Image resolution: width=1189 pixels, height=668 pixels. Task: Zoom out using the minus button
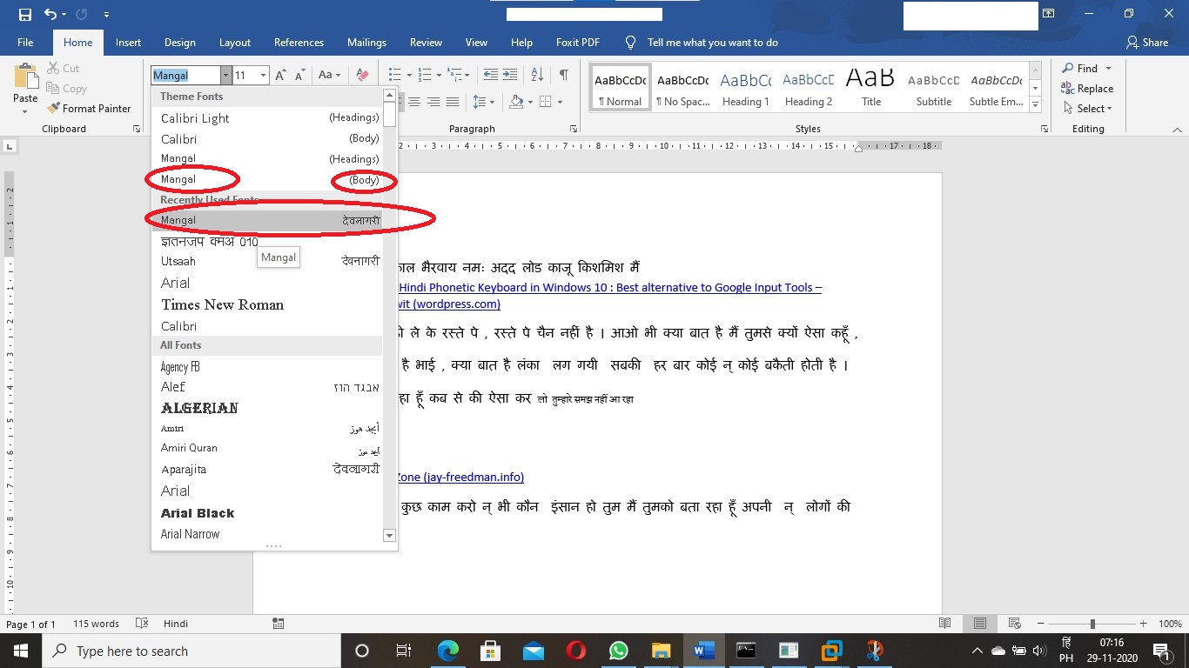tap(1039, 624)
